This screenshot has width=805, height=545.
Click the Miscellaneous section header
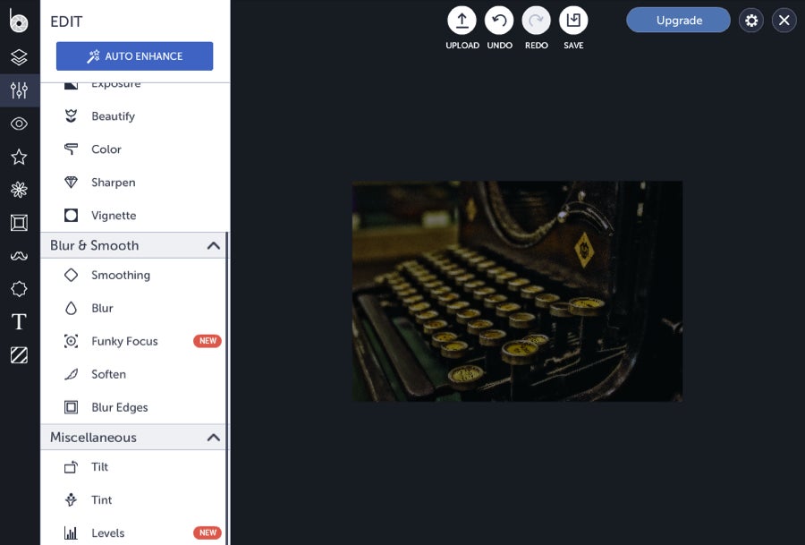[x=133, y=438]
